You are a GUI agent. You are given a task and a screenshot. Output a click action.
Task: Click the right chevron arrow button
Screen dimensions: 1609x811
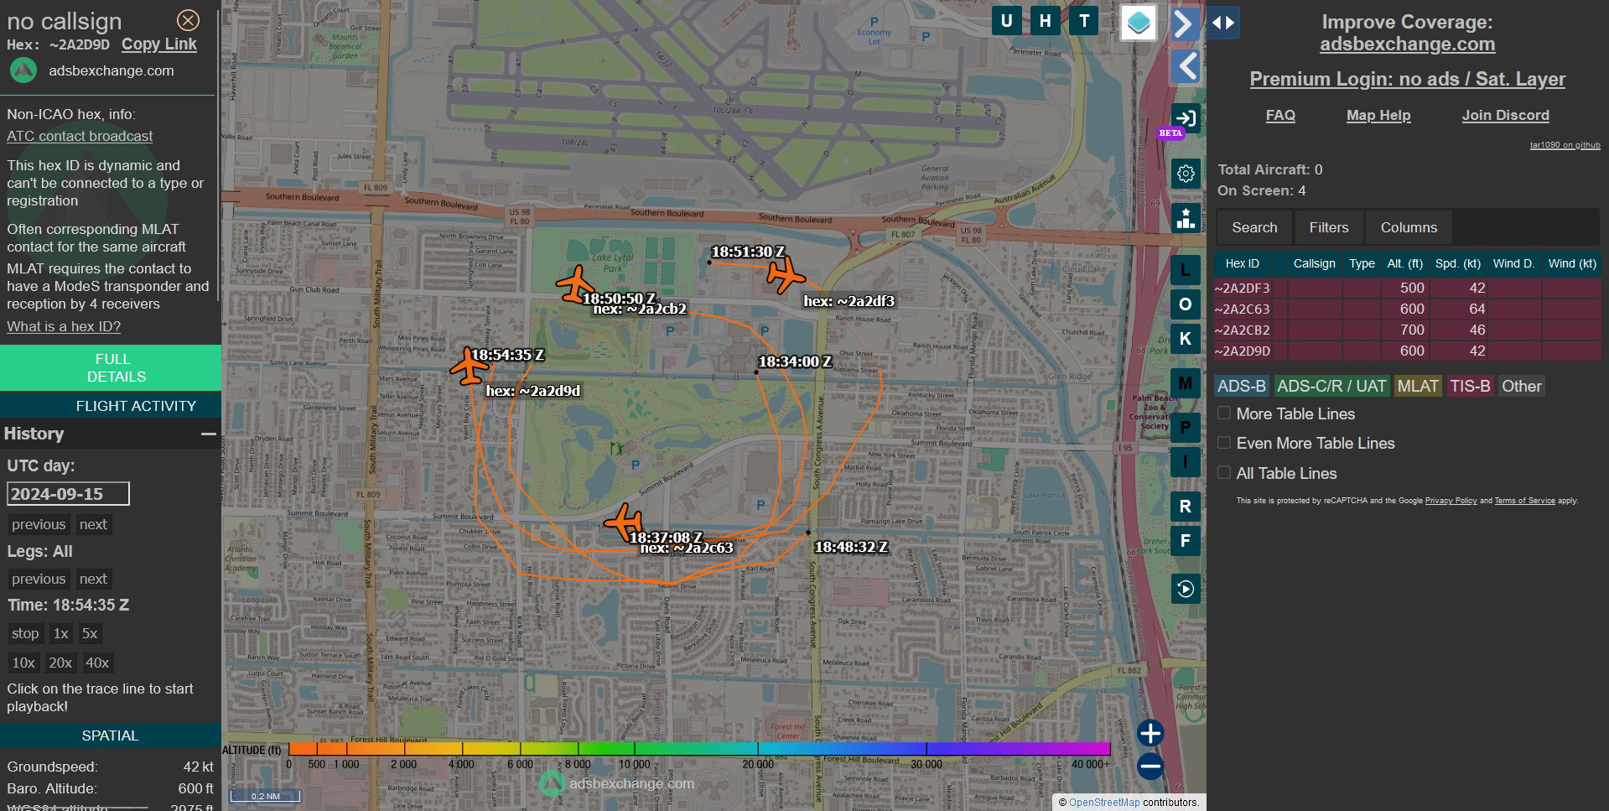(1183, 23)
